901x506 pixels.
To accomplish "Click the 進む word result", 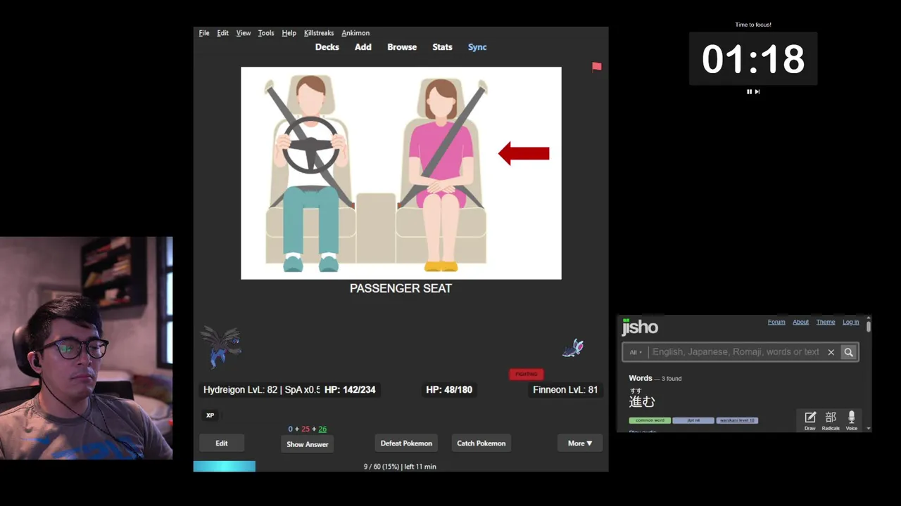I will click(642, 401).
